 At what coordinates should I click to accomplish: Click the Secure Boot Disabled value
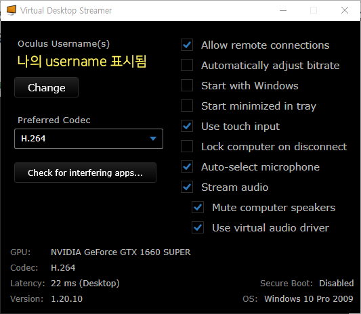click(337, 283)
